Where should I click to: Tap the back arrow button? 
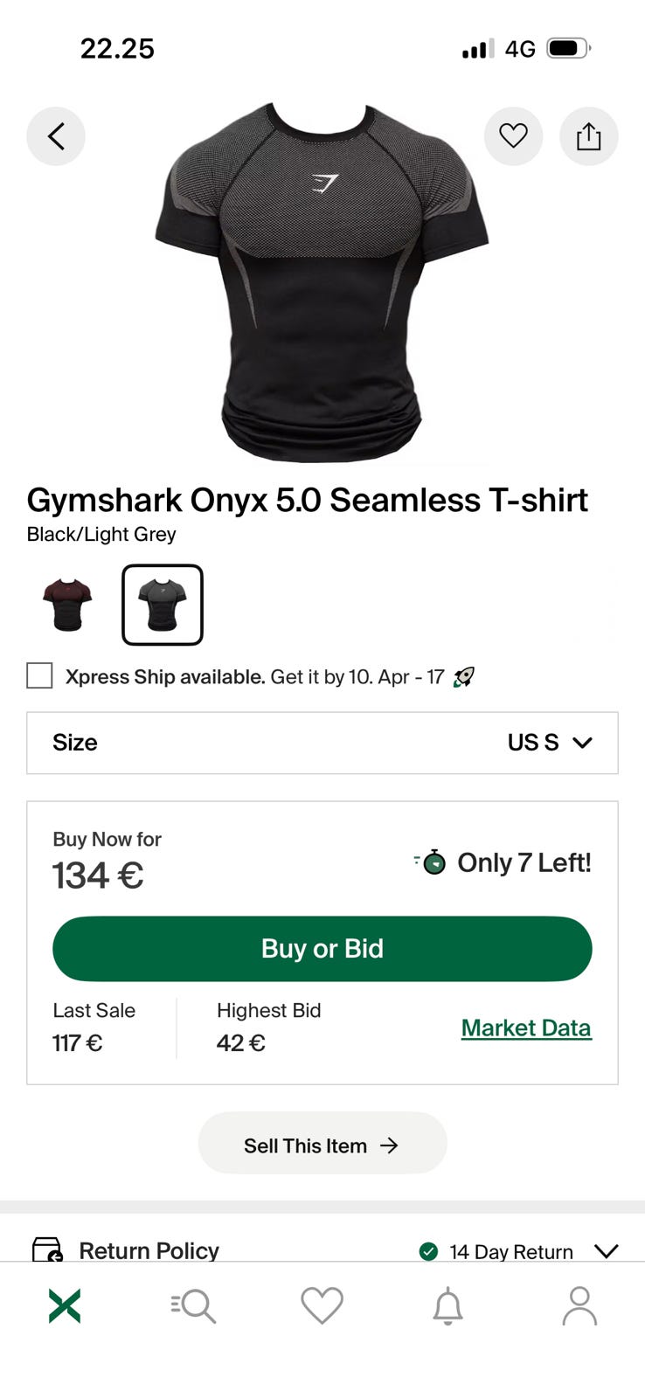coord(56,136)
